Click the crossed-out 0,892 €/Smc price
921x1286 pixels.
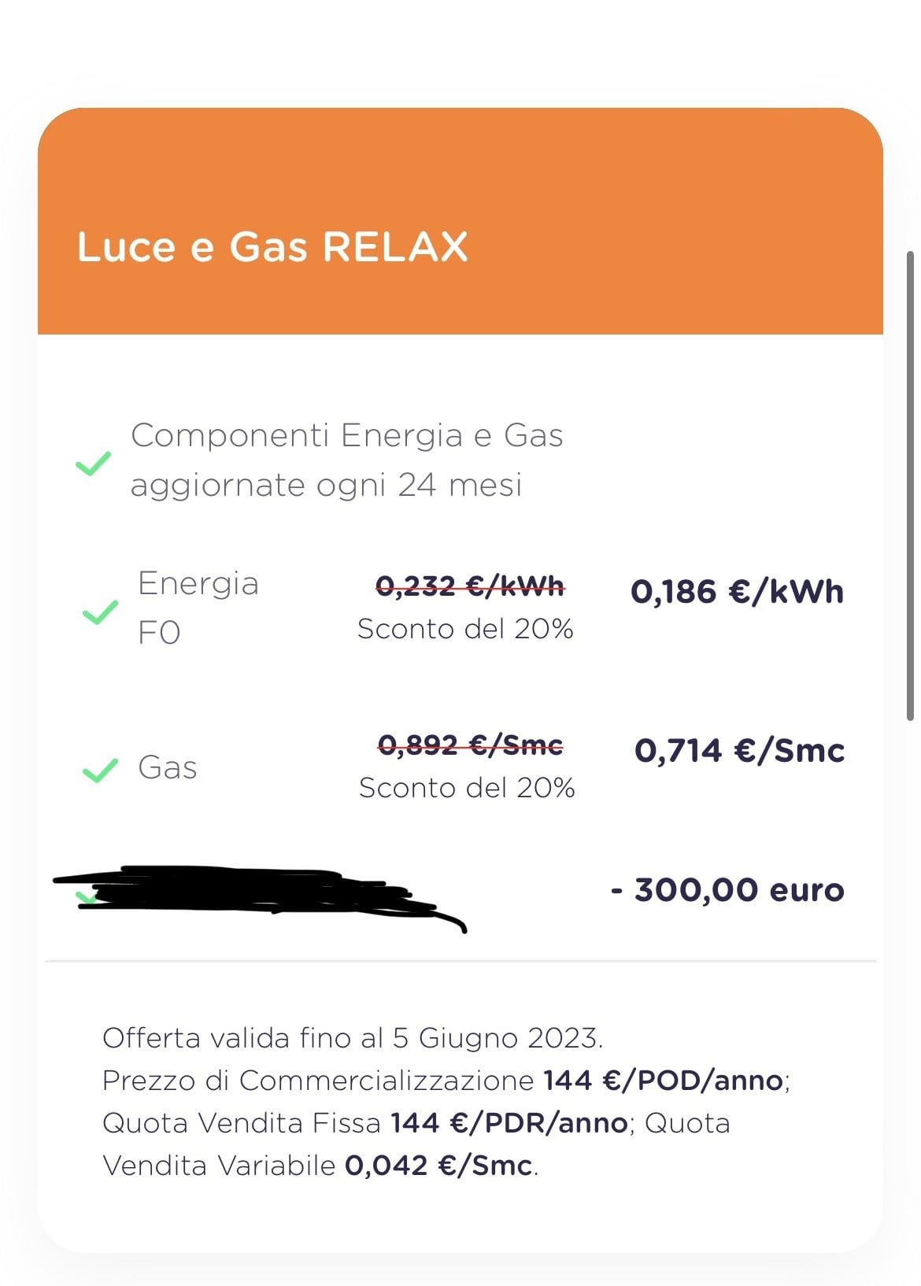[x=471, y=745]
